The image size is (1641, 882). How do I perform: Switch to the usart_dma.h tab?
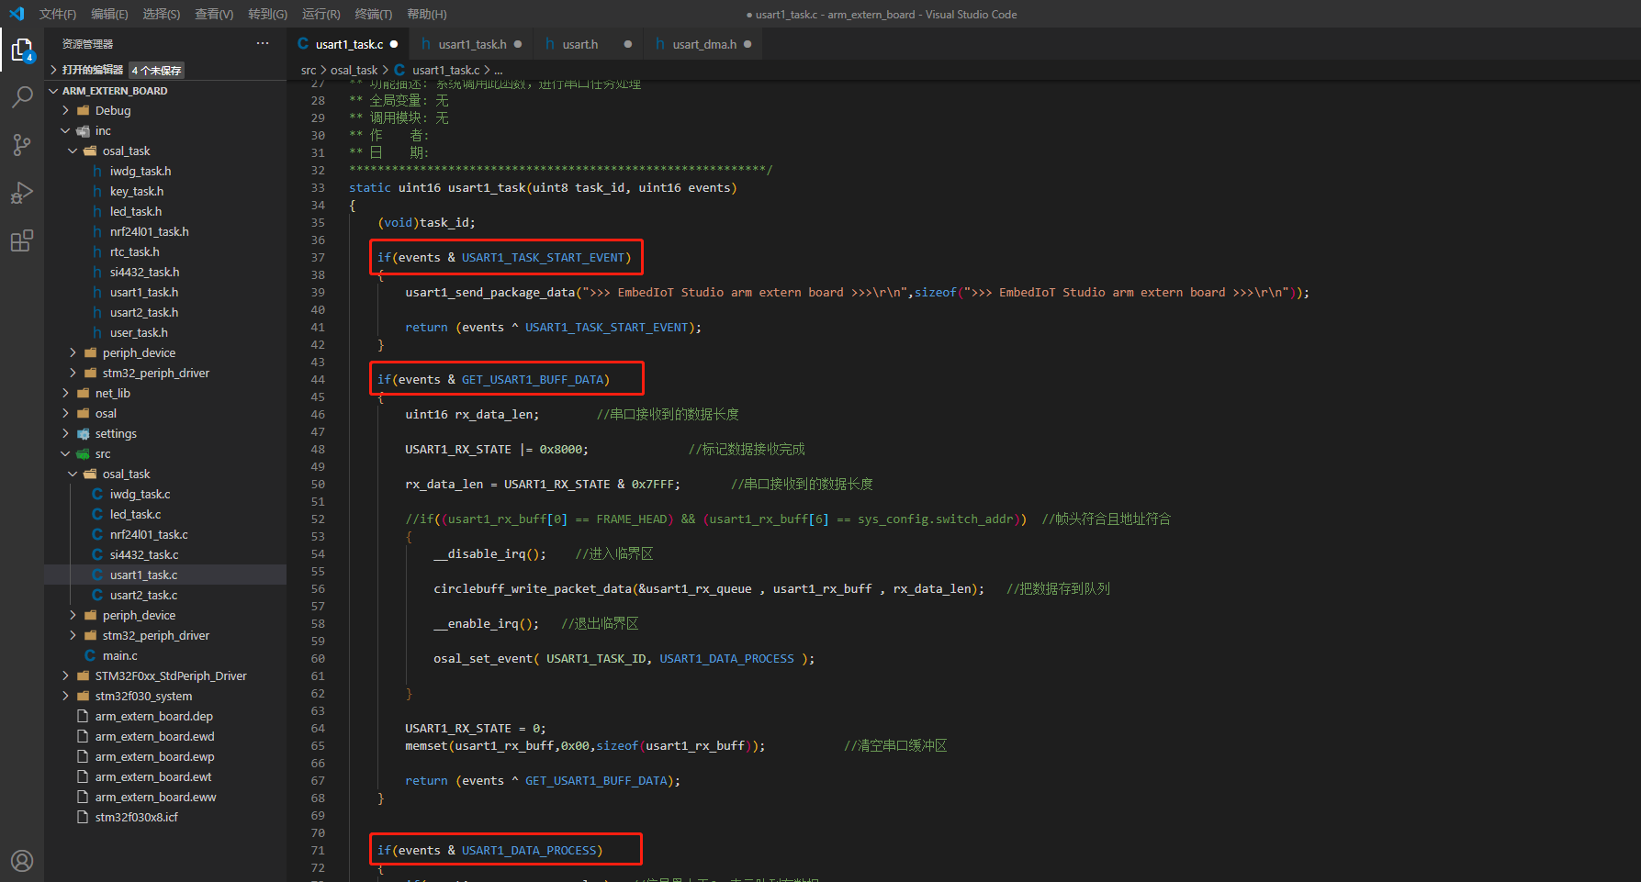(703, 44)
